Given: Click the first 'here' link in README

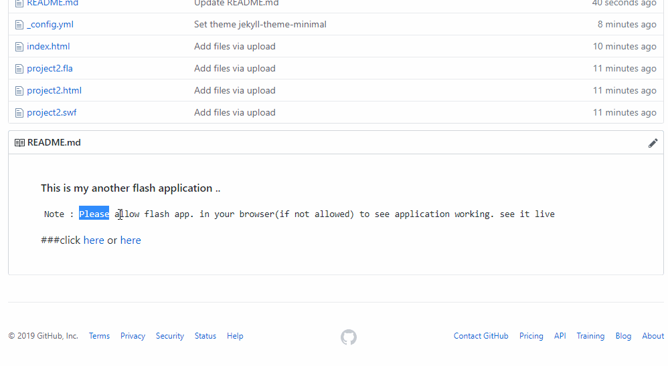Looking at the screenshot, I should coord(94,240).
